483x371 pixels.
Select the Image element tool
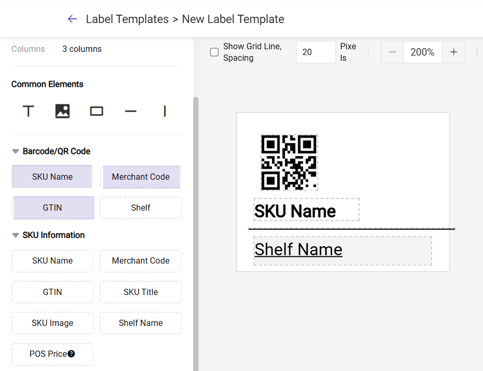pos(62,111)
